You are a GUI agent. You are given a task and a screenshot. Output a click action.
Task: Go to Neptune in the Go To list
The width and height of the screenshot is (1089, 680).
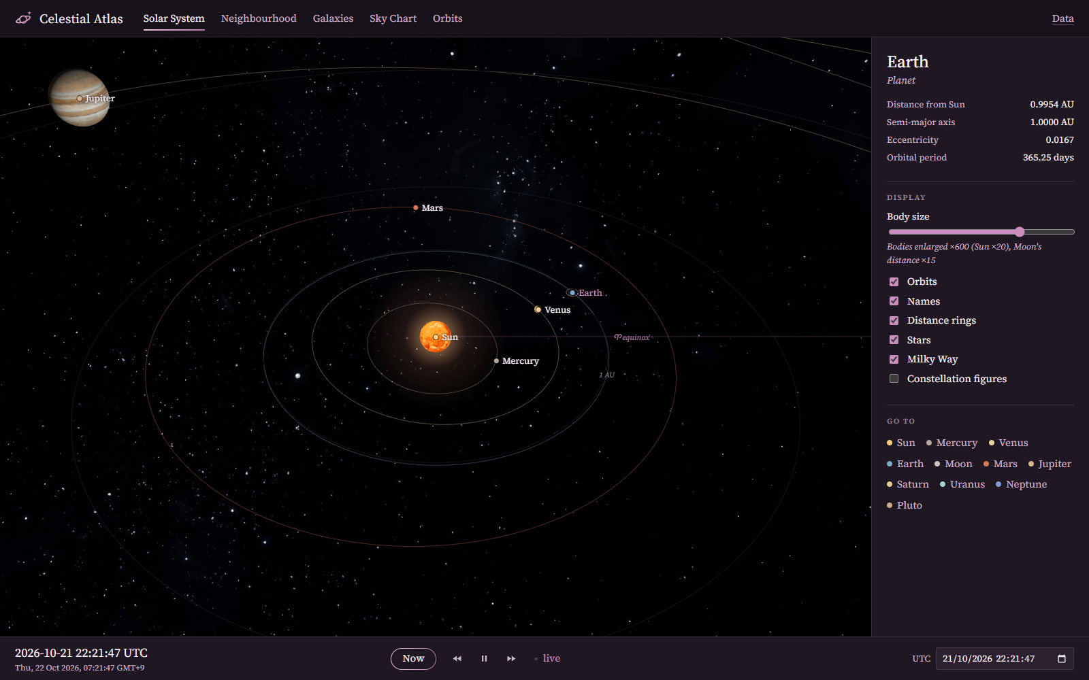pos(1021,484)
